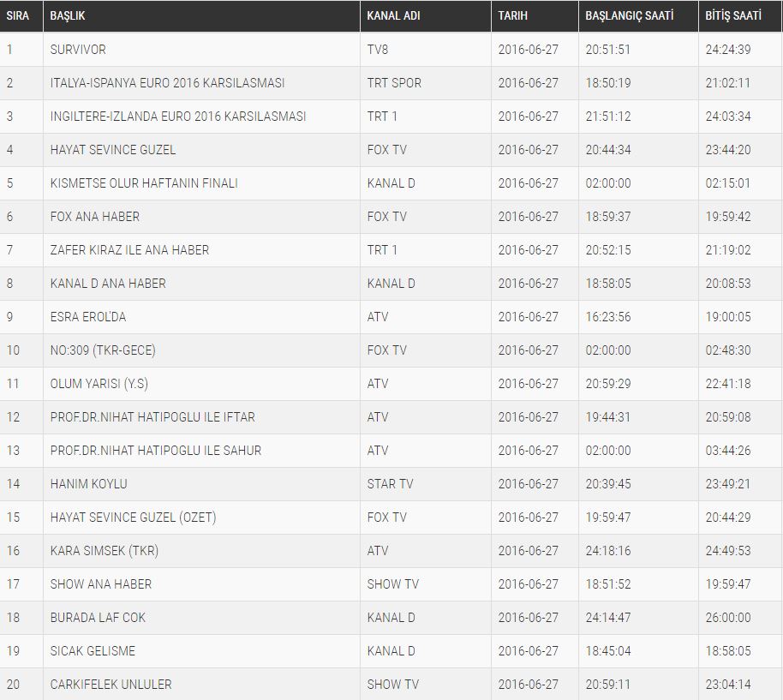The image size is (783, 700).
Task: Select end time 23:04:14
Action: pyautogui.click(x=728, y=685)
